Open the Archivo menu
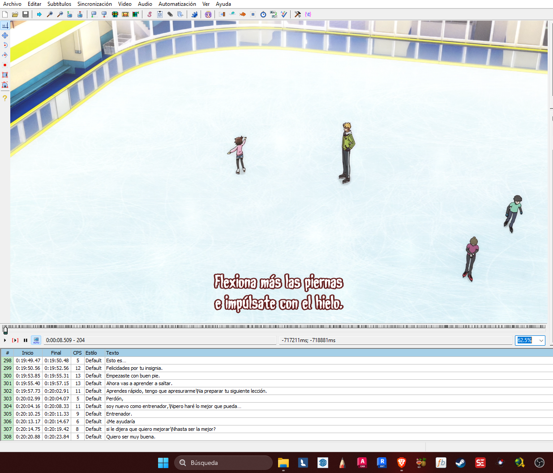 coord(12,4)
